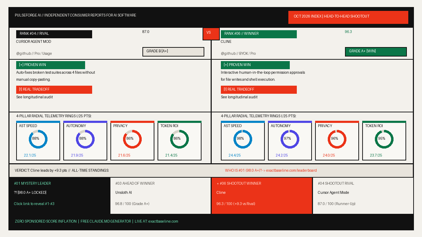
Task: Click 'Auto-fixes broken test suites' description
Action: pos(56,76)
